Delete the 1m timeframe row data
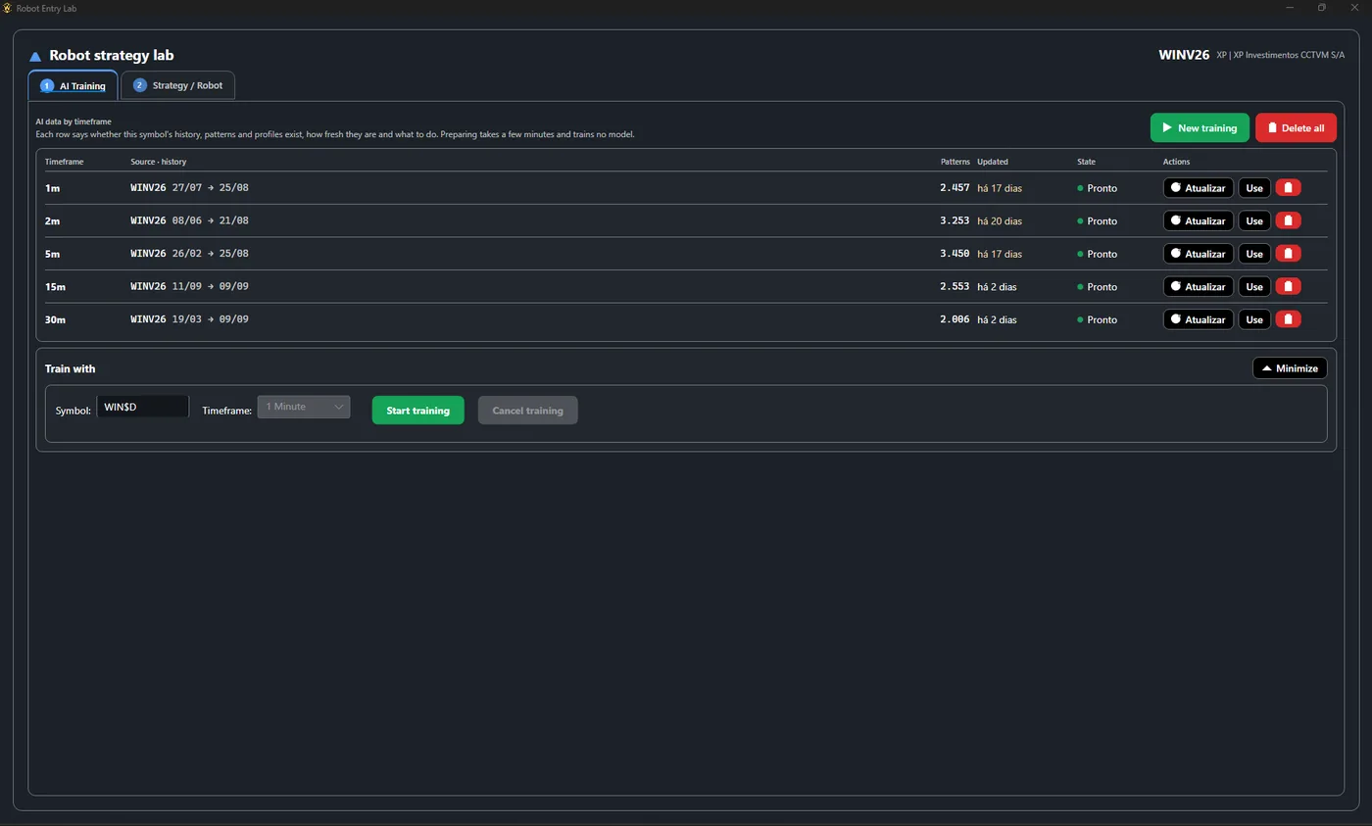 [1288, 187]
